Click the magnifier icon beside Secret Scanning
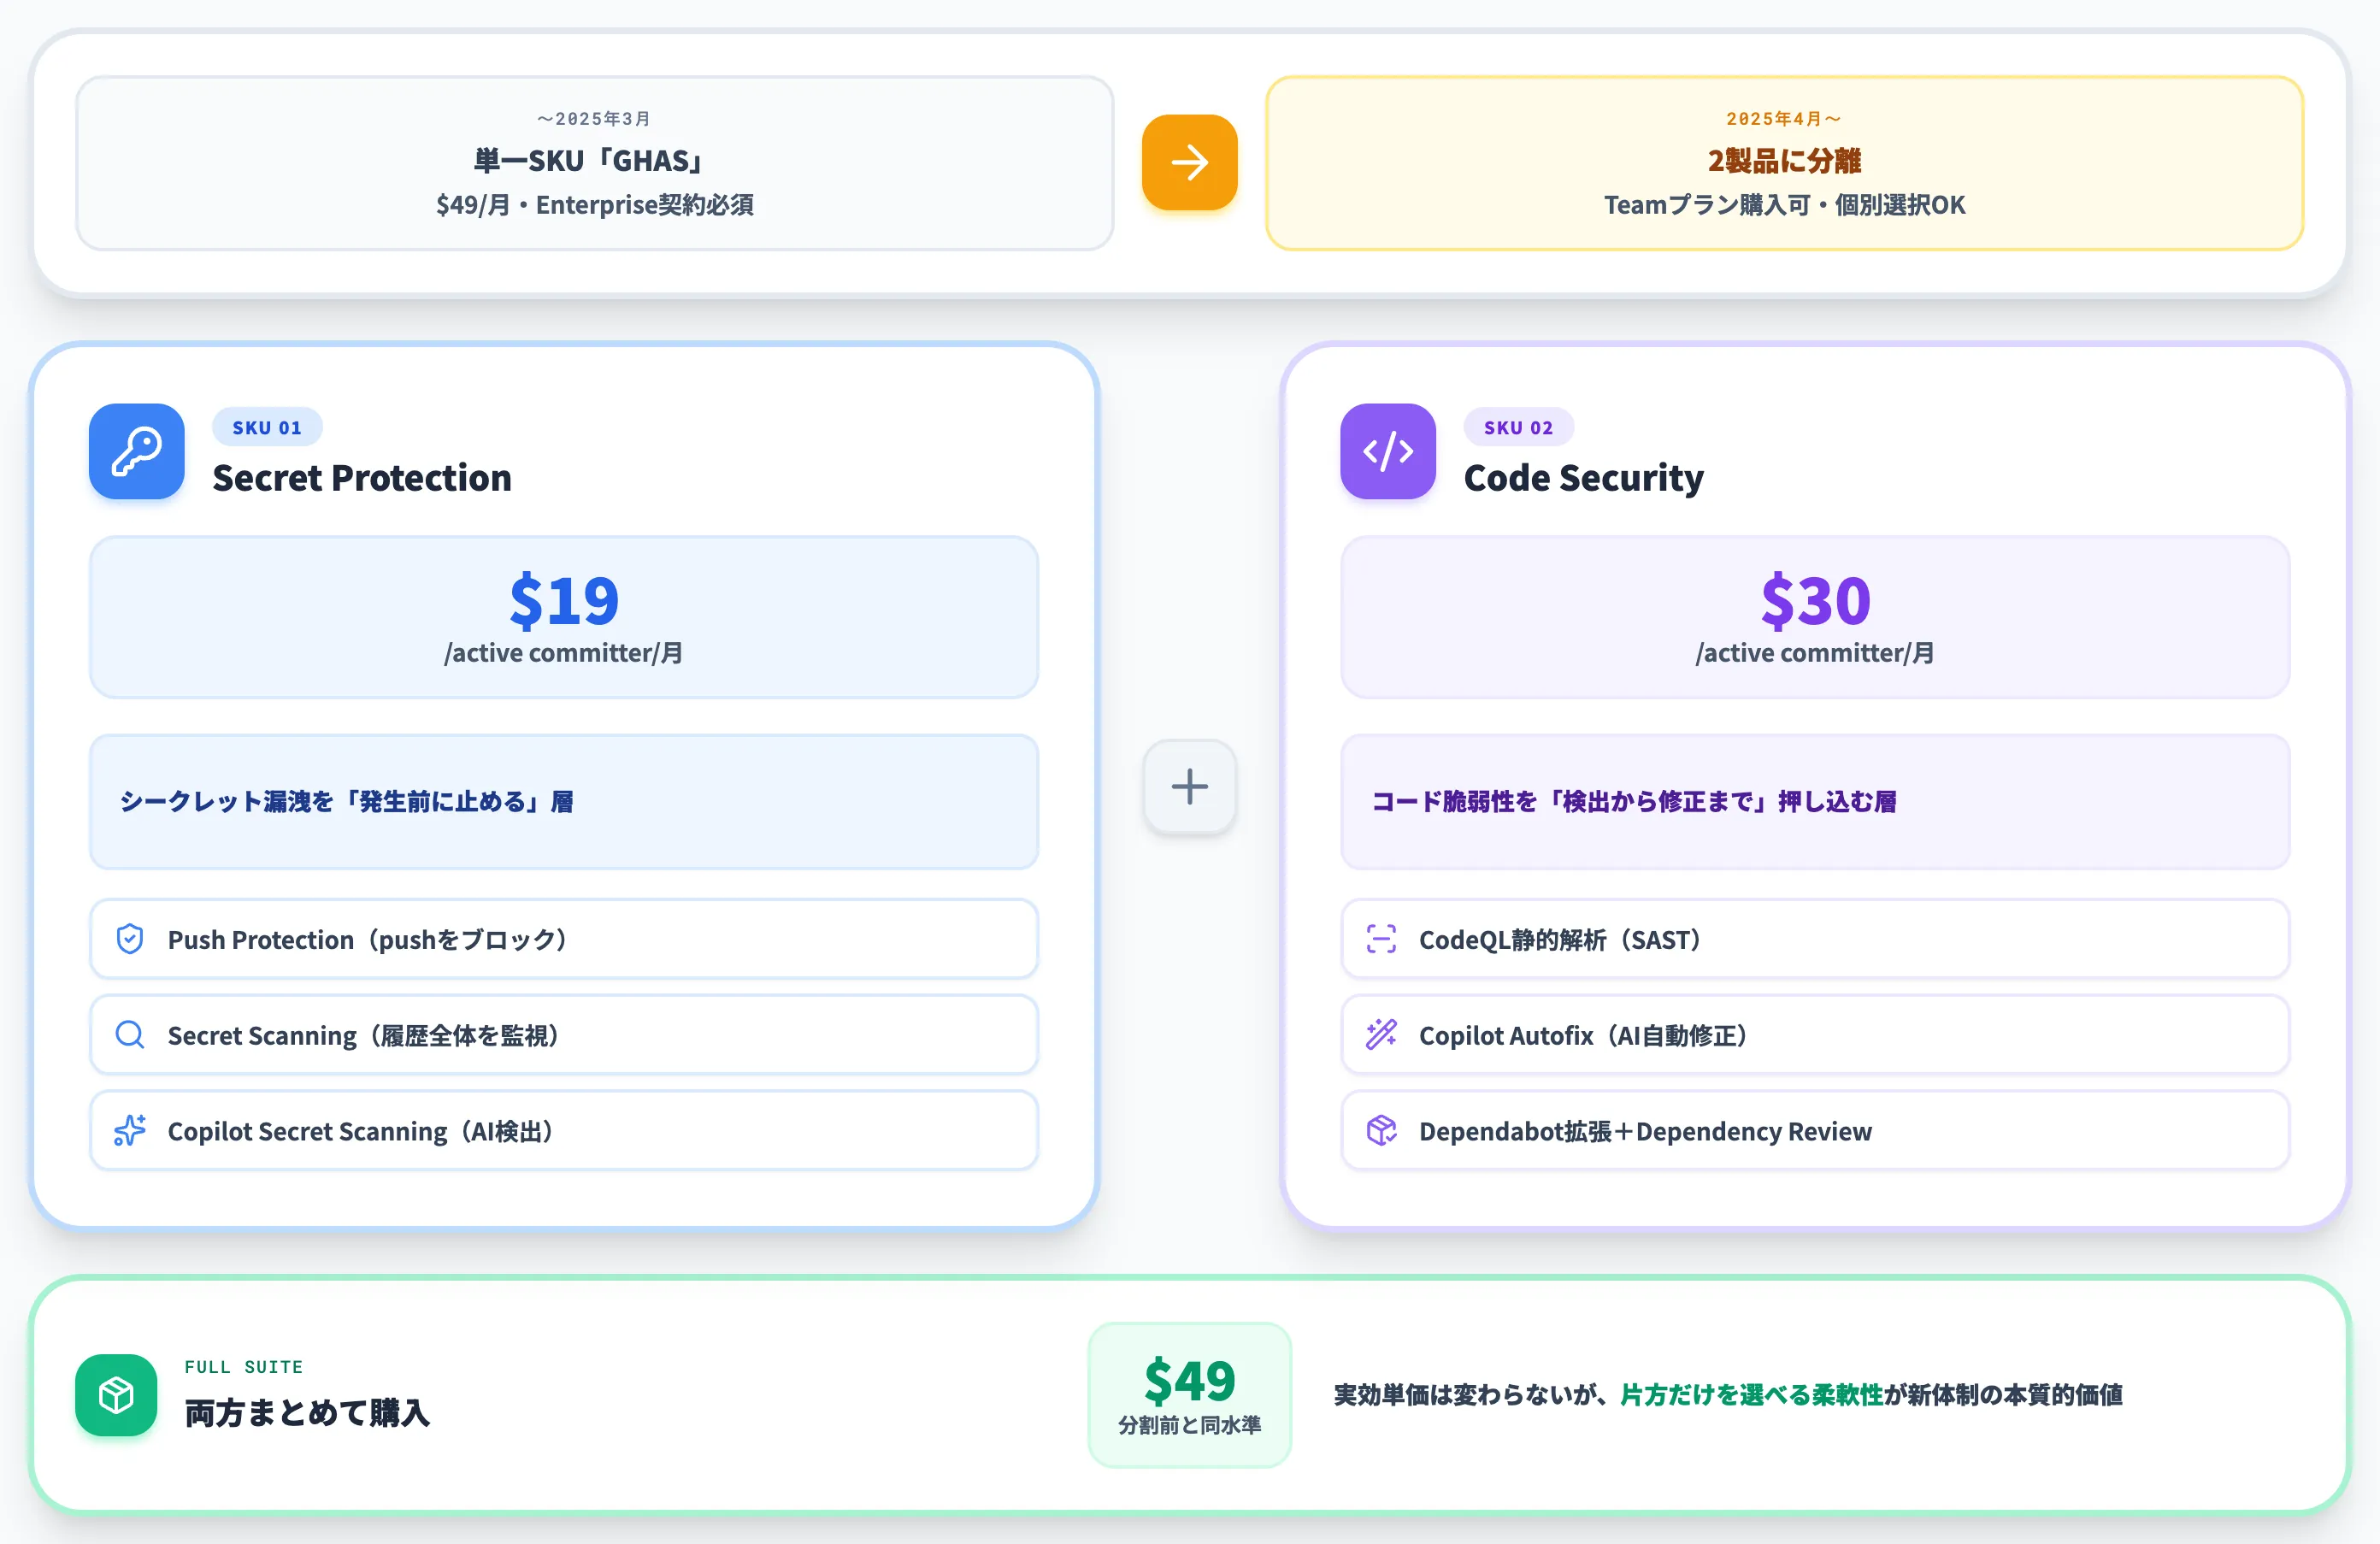Image resolution: width=2380 pixels, height=1544 pixels. [x=130, y=1034]
